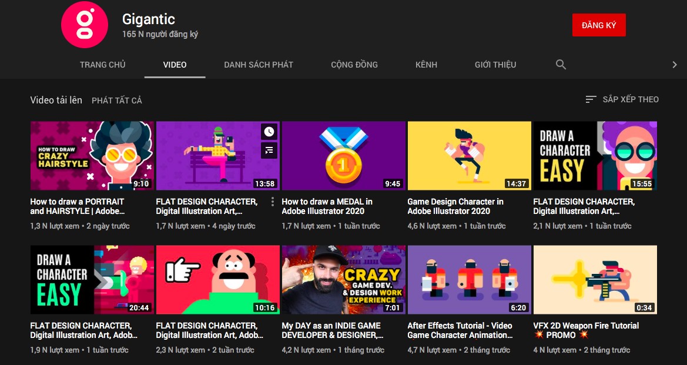Click the Watch Later clock icon on bench thumbnail
This screenshot has width=687, height=365.
tap(269, 131)
